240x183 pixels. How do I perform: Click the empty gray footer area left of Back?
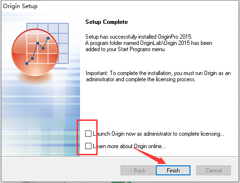coord(61,170)
